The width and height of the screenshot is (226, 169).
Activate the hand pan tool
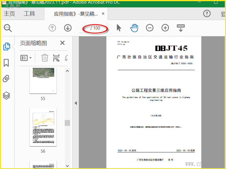[134, 28]
